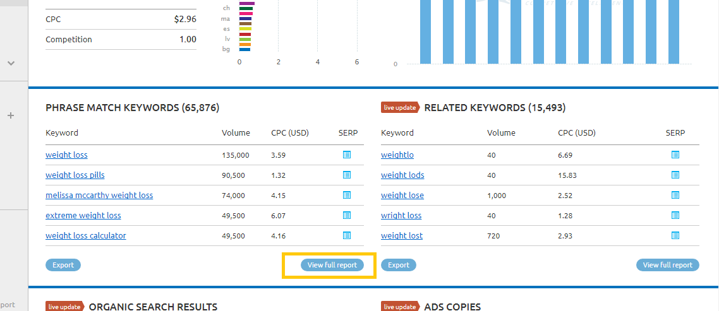Image resolution: width=719 pixels, height=311 pixels.
Task: Click the lv red bar in CPC chart
Action: click(245, 34)
